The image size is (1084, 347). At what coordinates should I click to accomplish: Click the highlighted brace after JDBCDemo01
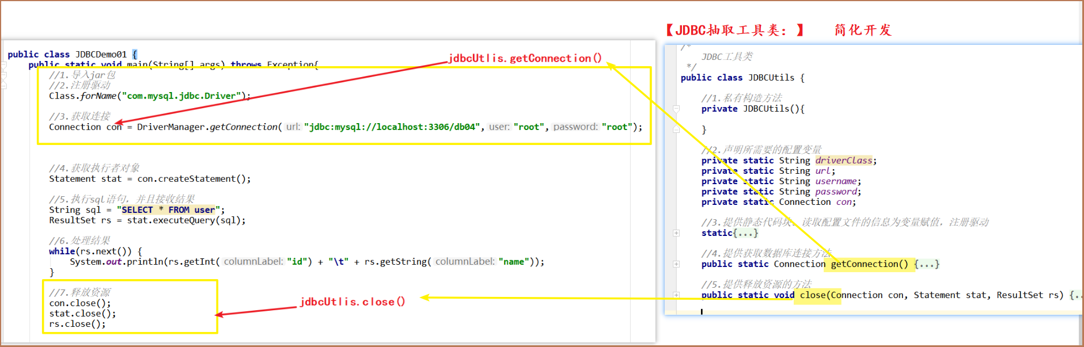click(135, 55)
